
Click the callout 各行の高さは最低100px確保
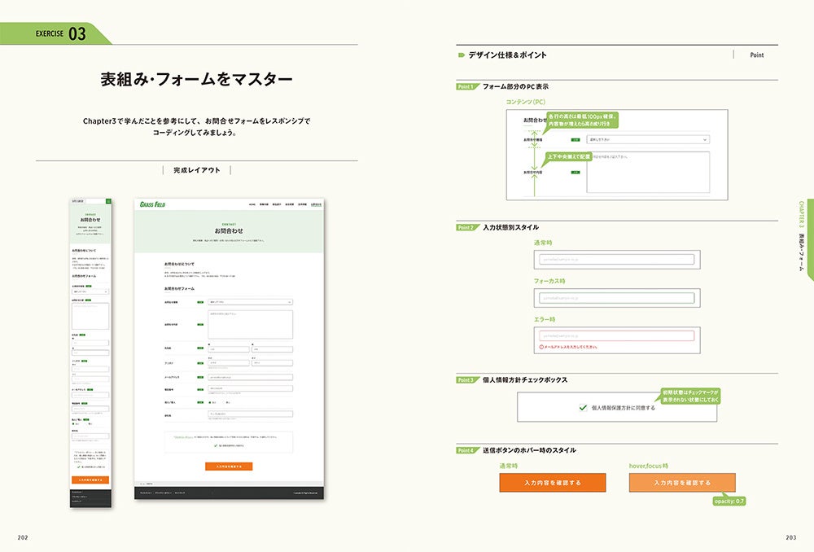pyautogui.click(x=582, y=120)
